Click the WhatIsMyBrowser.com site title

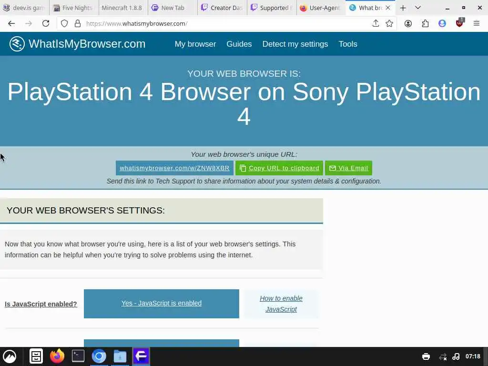pyautogui.click(x=87, y=44)
